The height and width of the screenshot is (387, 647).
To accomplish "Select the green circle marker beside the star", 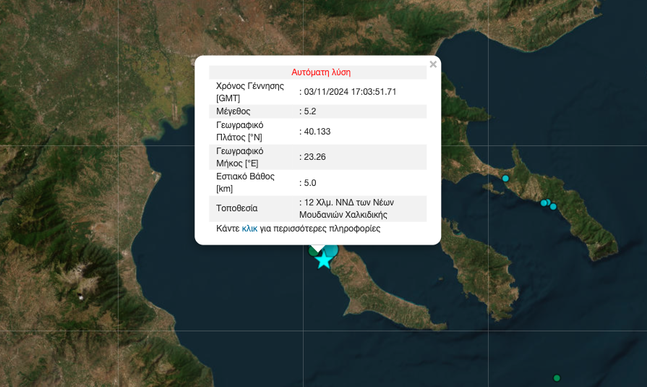I will 314,251.
